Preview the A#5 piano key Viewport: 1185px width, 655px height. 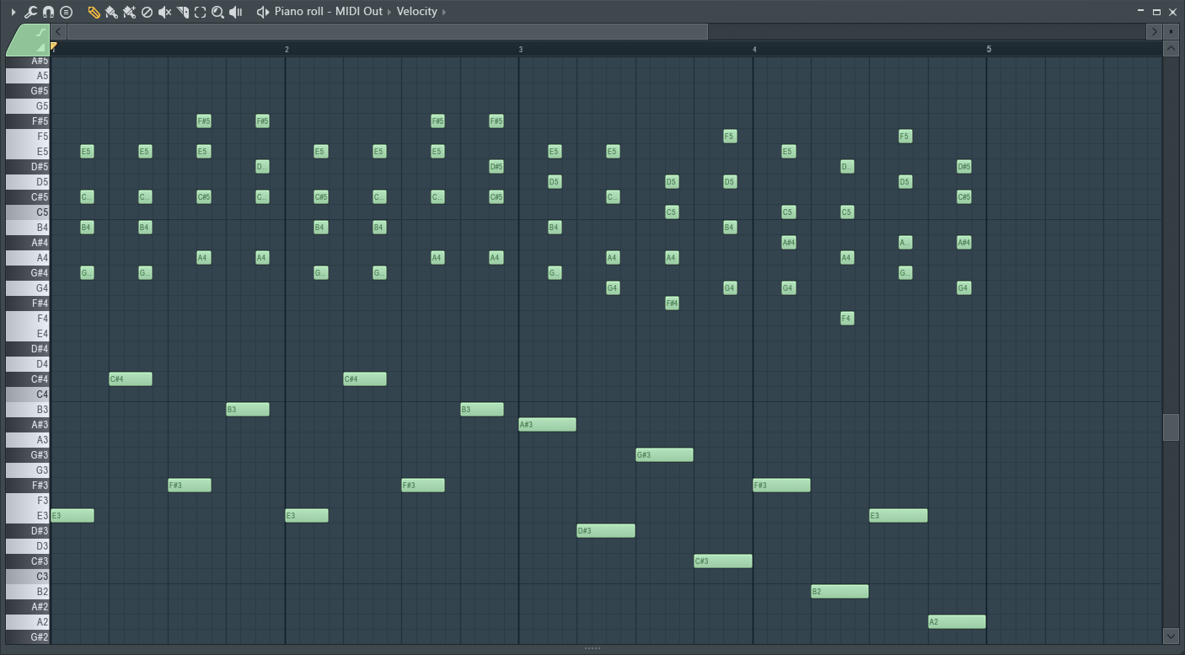(28, 61)
